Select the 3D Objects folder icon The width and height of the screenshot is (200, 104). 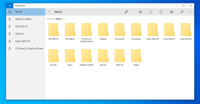click(x=70, y=30)
